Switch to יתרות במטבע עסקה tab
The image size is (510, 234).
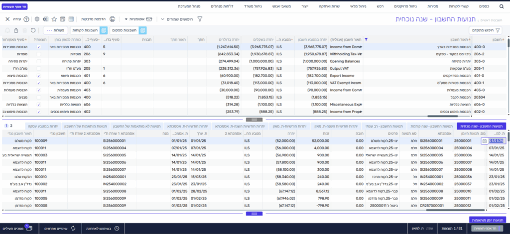(43, 126)
